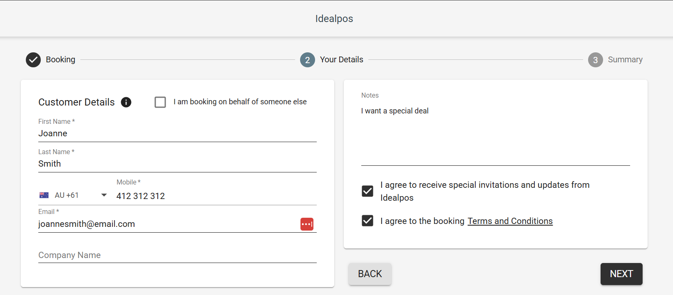Click the step 2 circle icon

307,60
